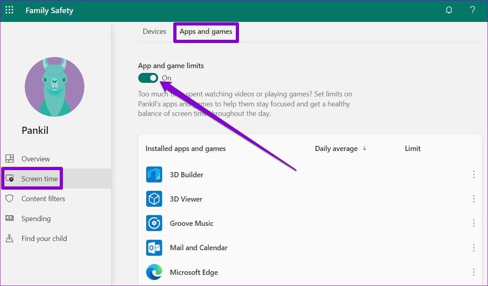Image resolution: width=488 pixels, height=286 pixels.
Task: Open the help question mark icon
Action: (472, 10)
